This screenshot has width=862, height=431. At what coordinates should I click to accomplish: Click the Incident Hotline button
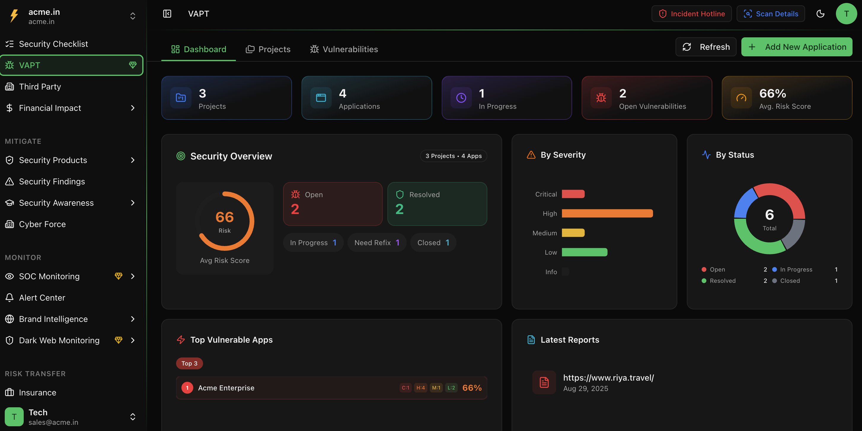[691, 14]
